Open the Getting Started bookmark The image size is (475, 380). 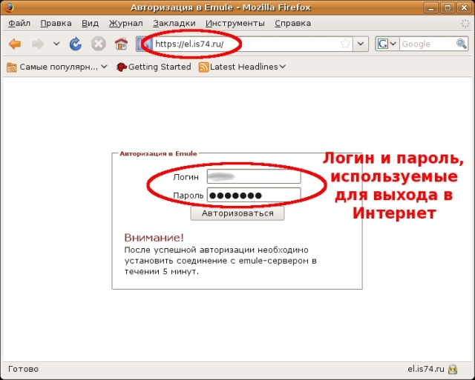(154, 67)
